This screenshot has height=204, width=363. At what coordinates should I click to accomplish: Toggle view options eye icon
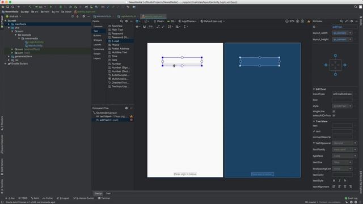click(137, 27)
